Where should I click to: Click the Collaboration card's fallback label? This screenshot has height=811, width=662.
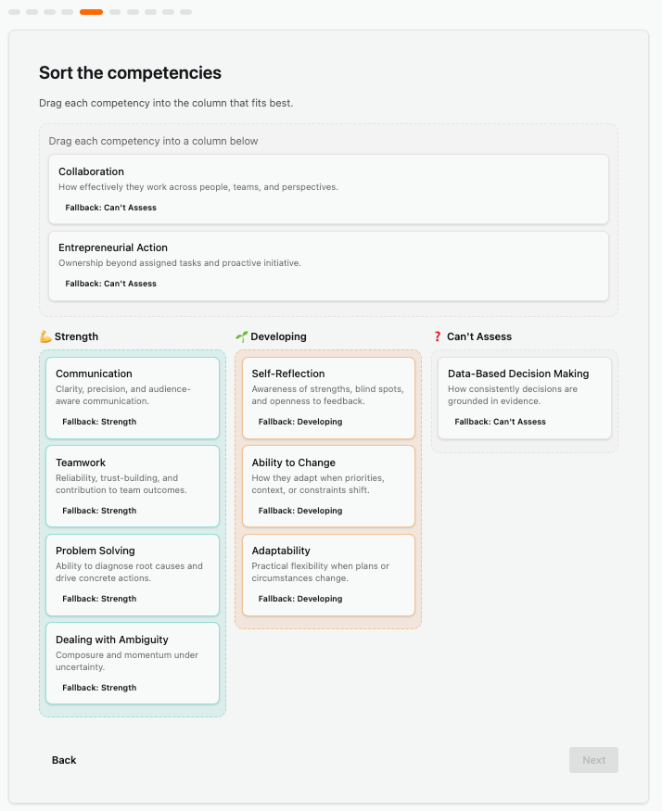pos(110,208)
